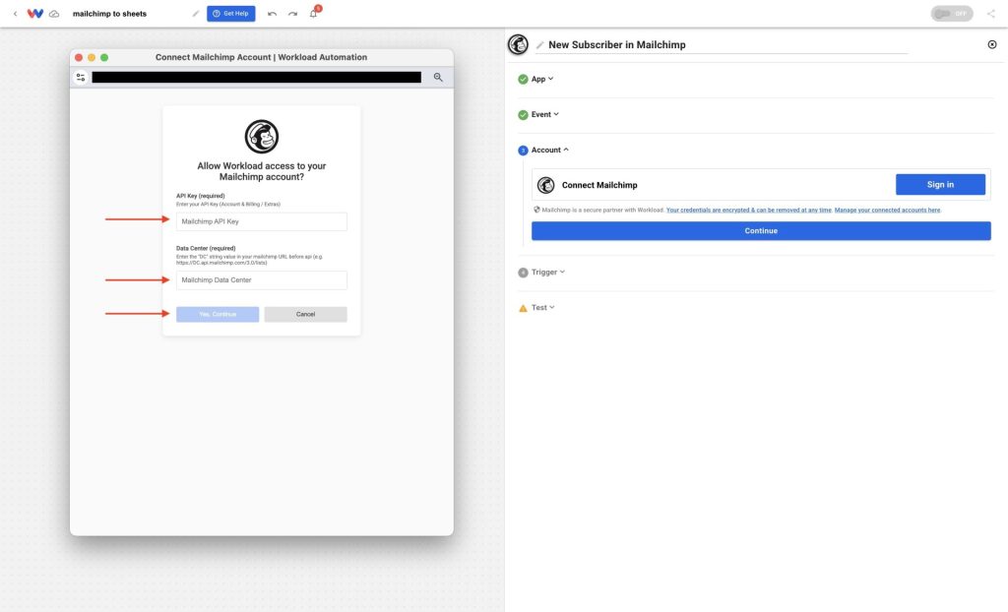The height and width of the screenshot is (612, 1008).
Task: Click the popup address bar URL field
Action: [x=257, y=77]
